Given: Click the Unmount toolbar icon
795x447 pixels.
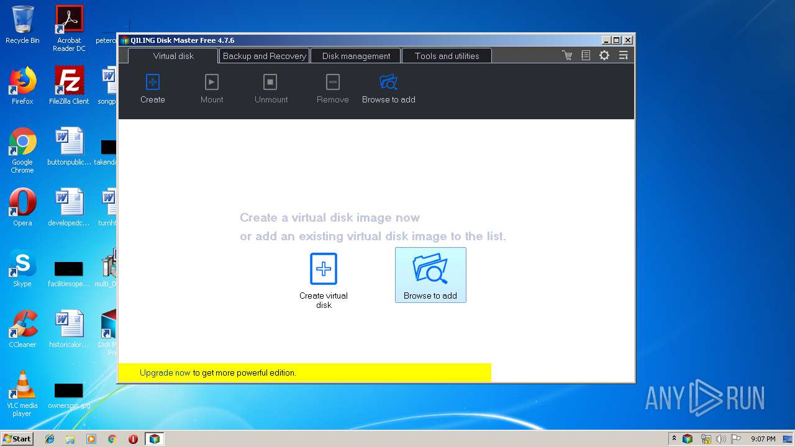Looking at the screenshot, I should tap(271, 89).
